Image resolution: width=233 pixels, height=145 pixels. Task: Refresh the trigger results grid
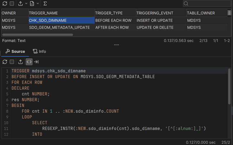(5, 4)
